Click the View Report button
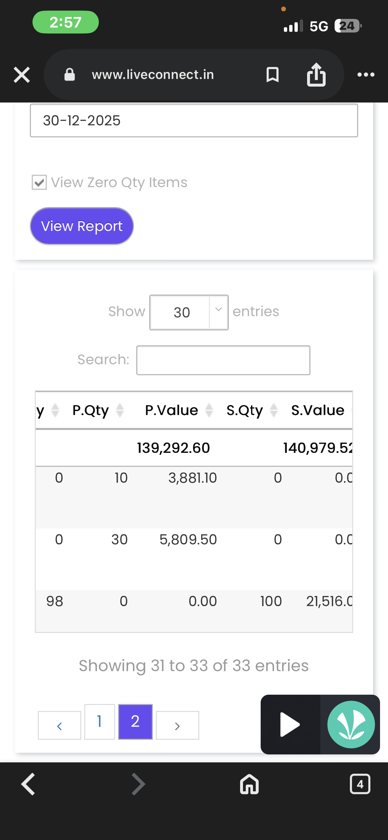388x840 pixels. point(82,226)
